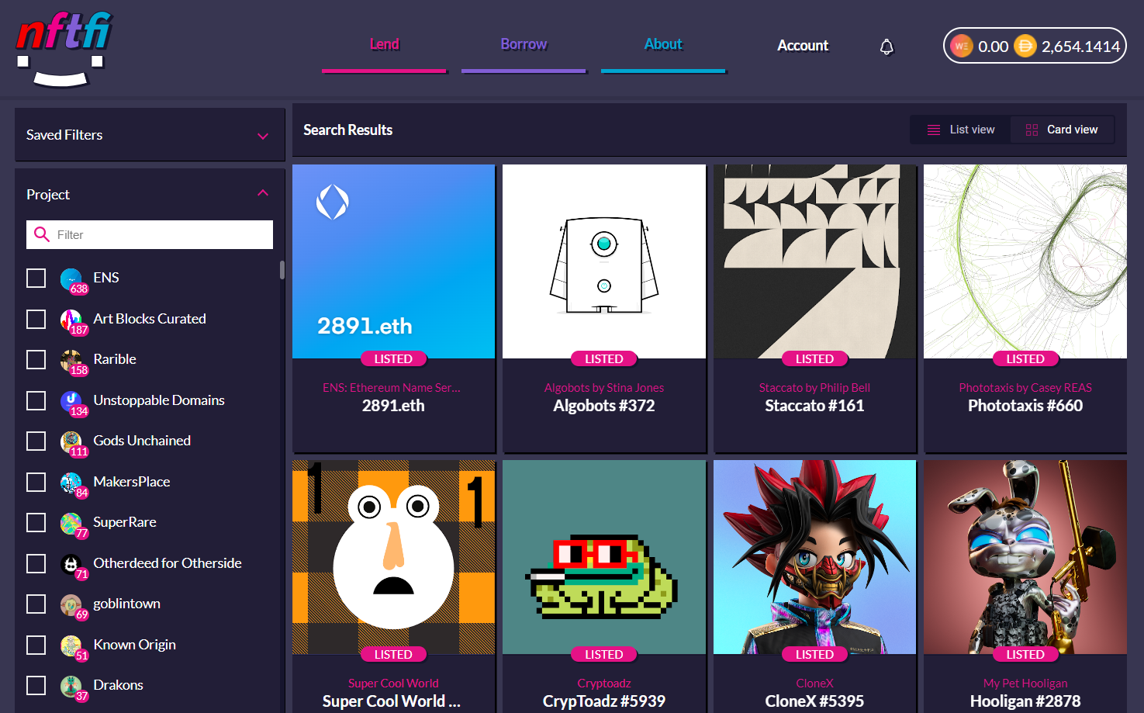Open the Phototaxis #660 thumbnail
This screenshot has width=1144, height=713.
[1025, 261]
